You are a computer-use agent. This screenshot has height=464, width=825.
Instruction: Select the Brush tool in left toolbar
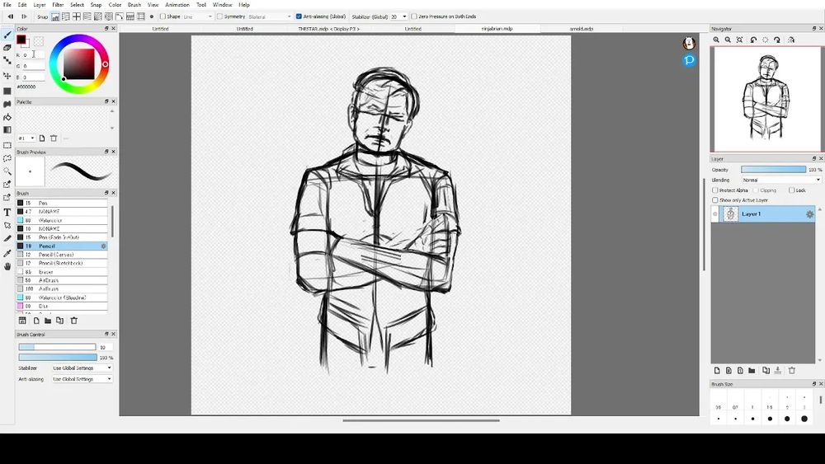pyautogui.click(x=7, y=35)
